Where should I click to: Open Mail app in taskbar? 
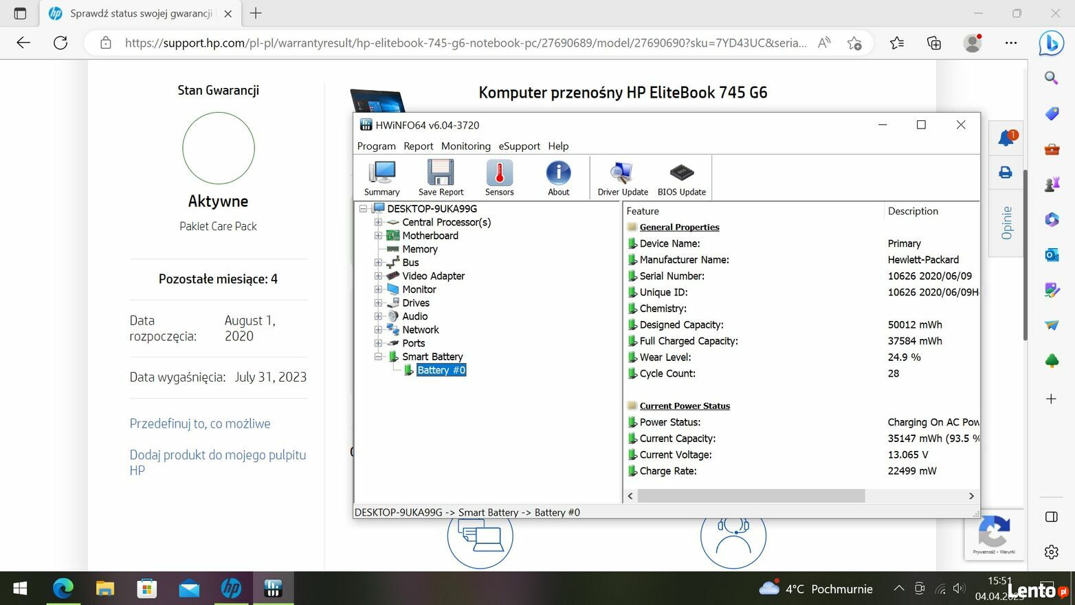(x=189, y=588)
